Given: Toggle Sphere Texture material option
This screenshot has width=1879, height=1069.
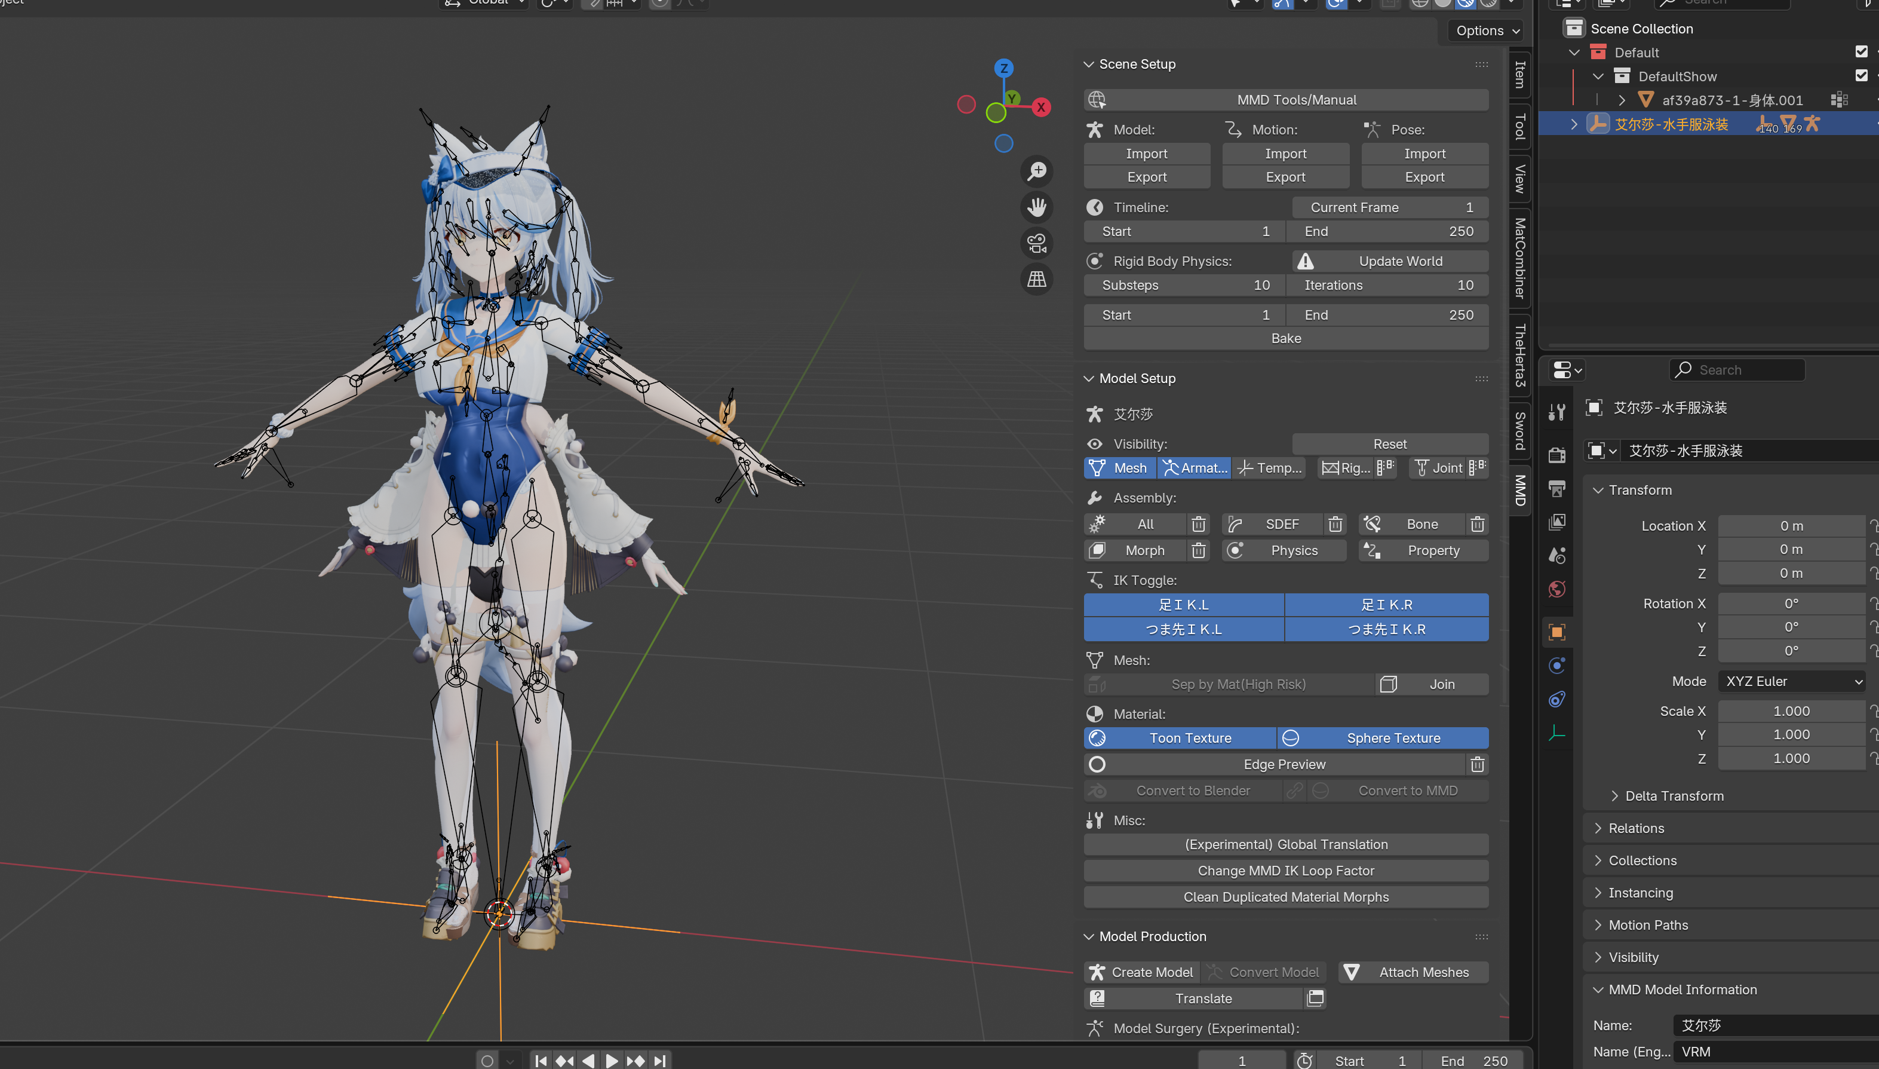Looking at the screenshot, I should (x=1383, y=738).
